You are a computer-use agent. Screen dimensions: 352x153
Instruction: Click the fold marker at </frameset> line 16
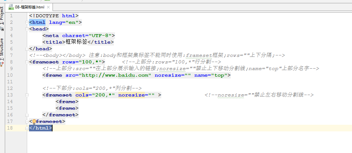[27, 115]
